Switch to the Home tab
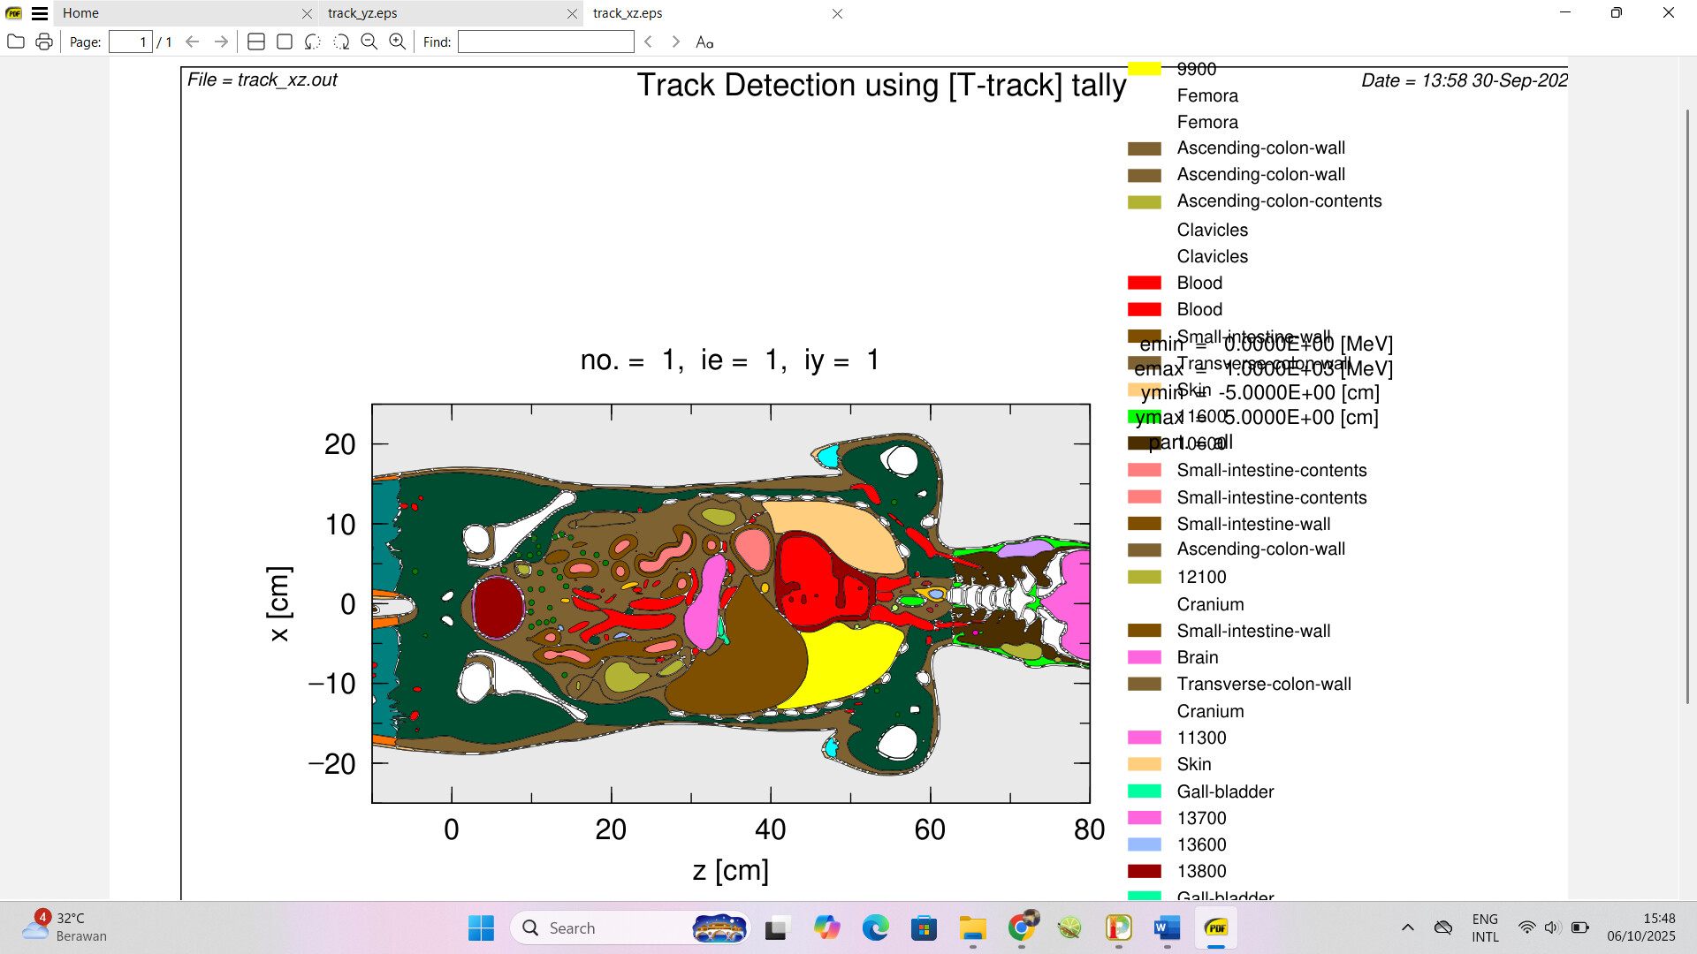This screenshot has width=1697, height=954. click(x=80, y=13)
